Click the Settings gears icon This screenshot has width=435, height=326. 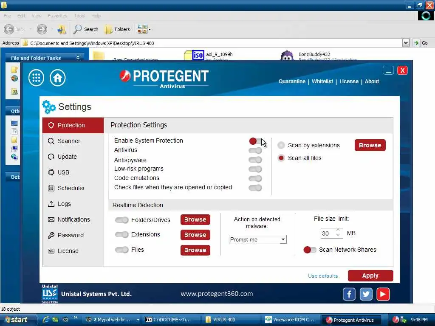[x=49, y=107]
